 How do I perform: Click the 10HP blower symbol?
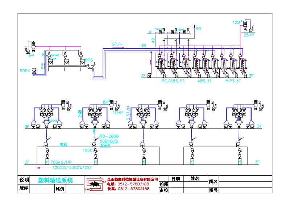tap(117, 107)
